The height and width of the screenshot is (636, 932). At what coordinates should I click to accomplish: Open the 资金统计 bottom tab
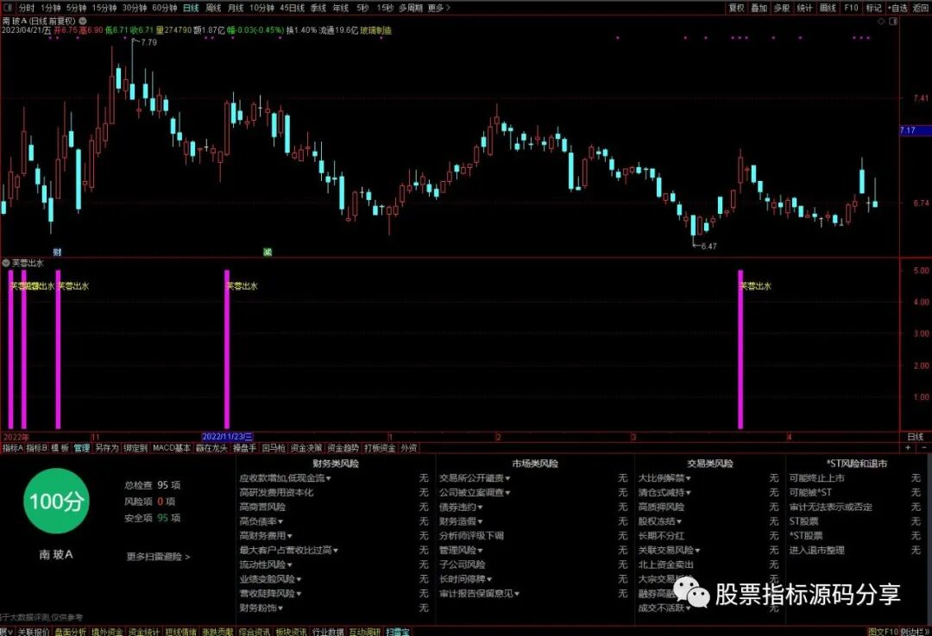[x=143, y=631]
